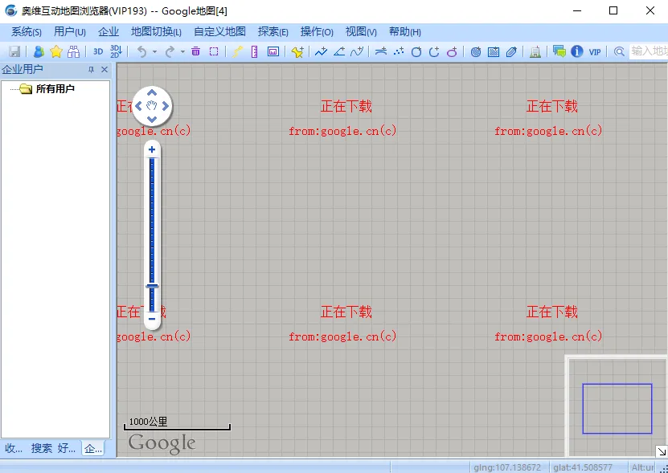The image size is (668, 473).
Task: Click the yellow star favorites icon
Action: [x=56, y=51]
